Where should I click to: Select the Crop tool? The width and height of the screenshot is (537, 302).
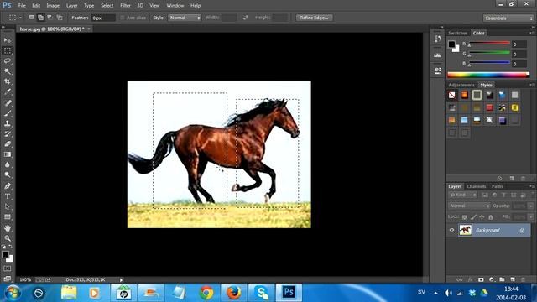[x=8, y=81]
